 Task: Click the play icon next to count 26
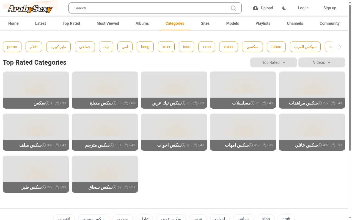coord(252,103)
